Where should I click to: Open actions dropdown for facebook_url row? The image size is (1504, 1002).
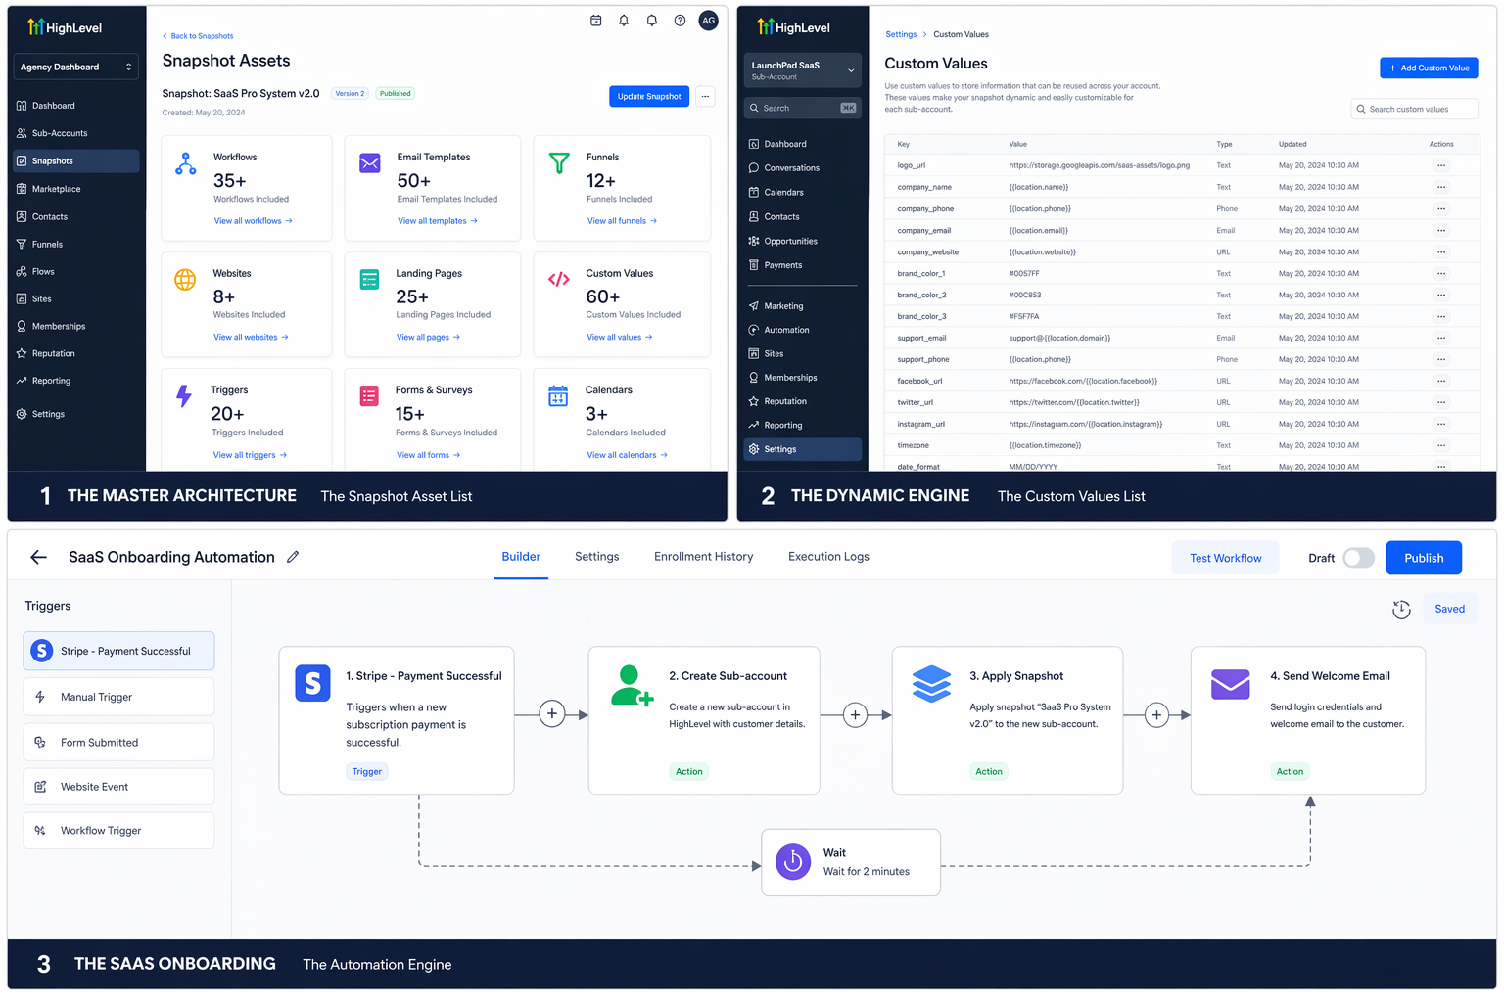click(x=1441, y=381)
